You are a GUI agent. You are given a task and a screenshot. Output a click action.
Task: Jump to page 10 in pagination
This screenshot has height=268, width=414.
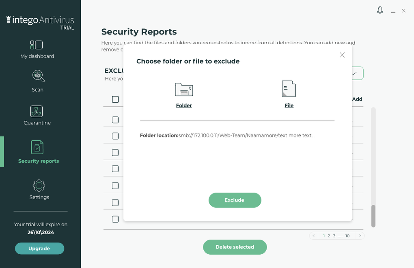tap(347, 236)
